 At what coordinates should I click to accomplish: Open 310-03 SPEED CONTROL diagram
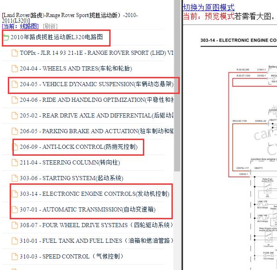click(71, 256)
